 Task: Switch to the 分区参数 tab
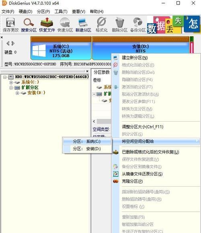pyautogui.click(x=101, y=72)
